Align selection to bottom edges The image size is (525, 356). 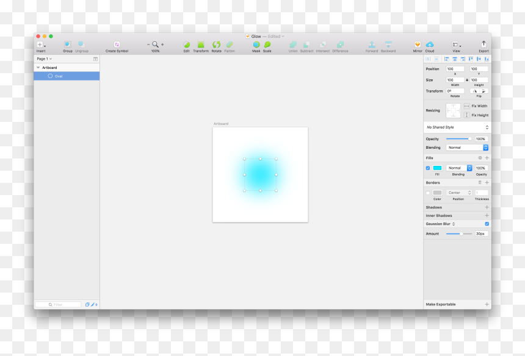[487, 59]
